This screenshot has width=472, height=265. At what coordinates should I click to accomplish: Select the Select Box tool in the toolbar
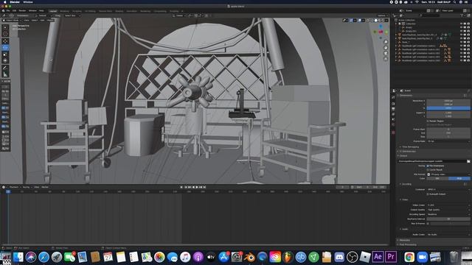[5, 27]
